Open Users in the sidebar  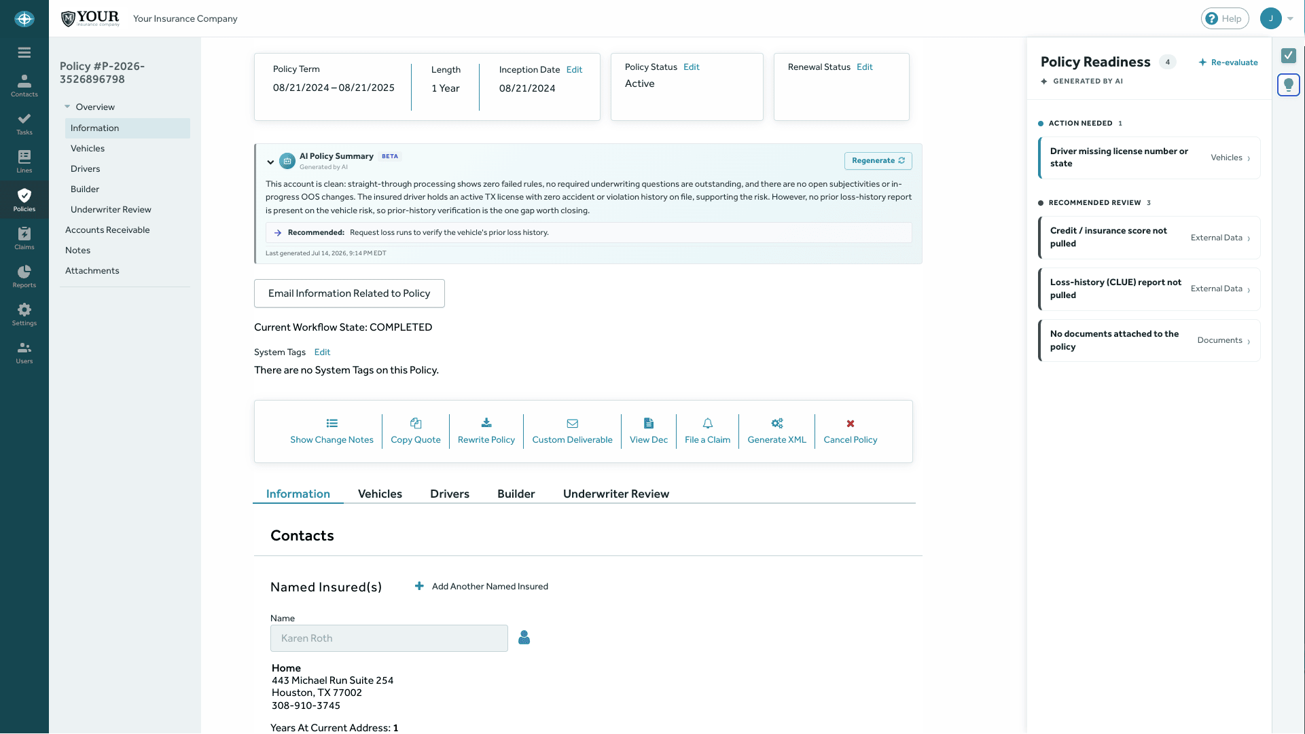tap(24, 352)
